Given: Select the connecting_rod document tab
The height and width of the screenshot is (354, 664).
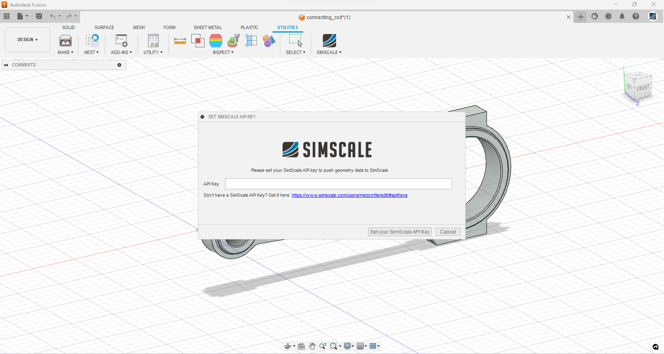Looking at the screenshot, I should click(325, 17).
